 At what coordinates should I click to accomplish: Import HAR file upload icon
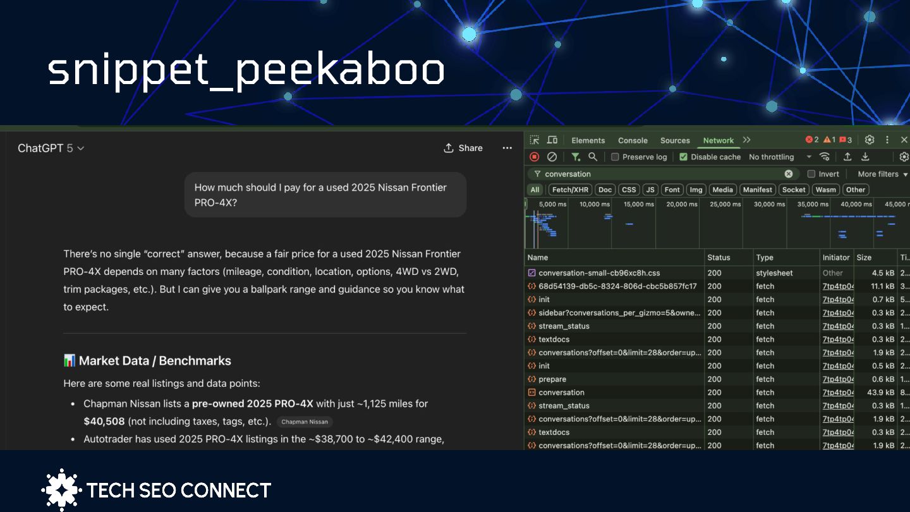(x=847, y=157)
